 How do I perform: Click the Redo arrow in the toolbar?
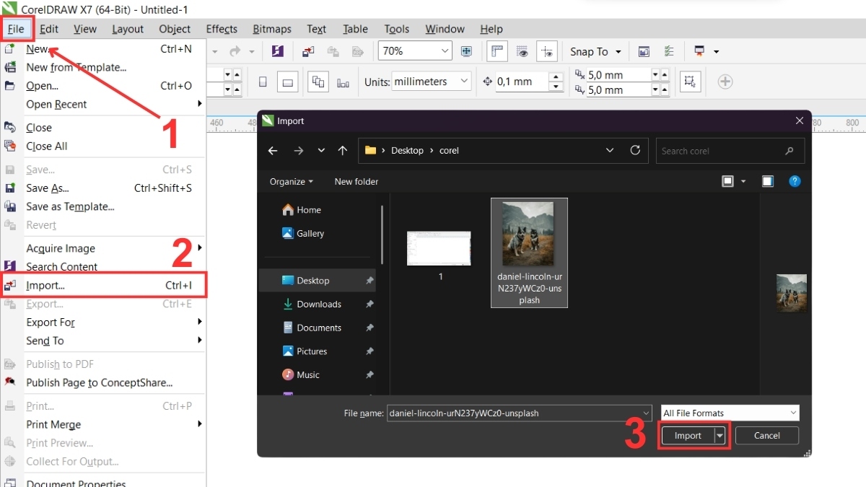coord(235,51)
